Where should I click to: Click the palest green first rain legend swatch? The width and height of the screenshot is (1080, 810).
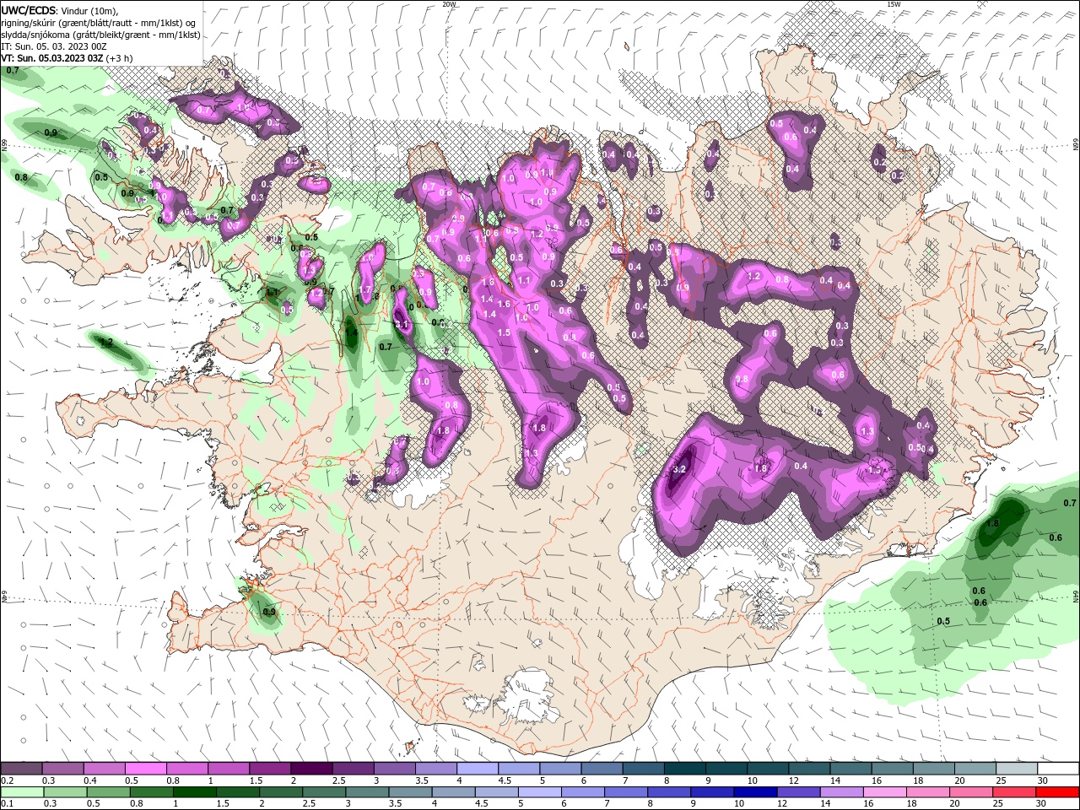click(21, 792)
